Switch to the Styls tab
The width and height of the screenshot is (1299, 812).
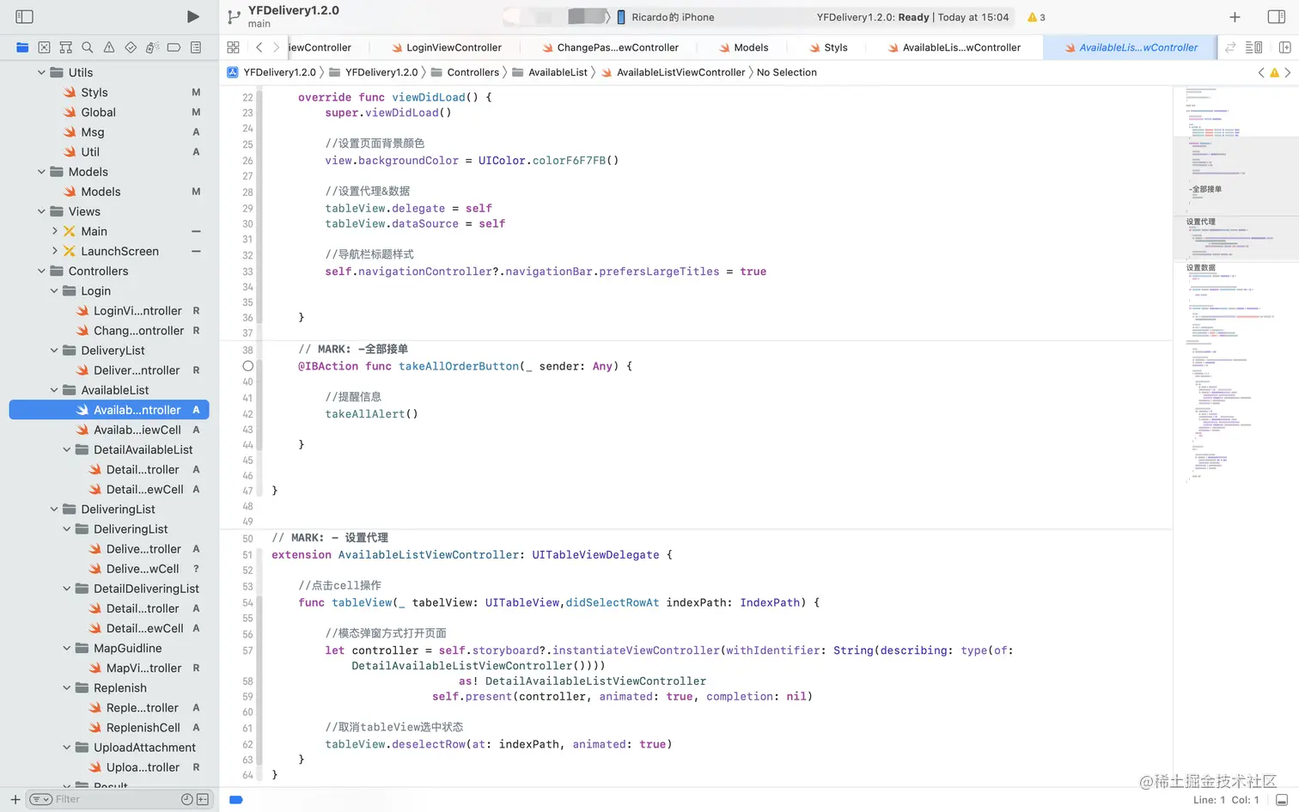click(828, 47)
